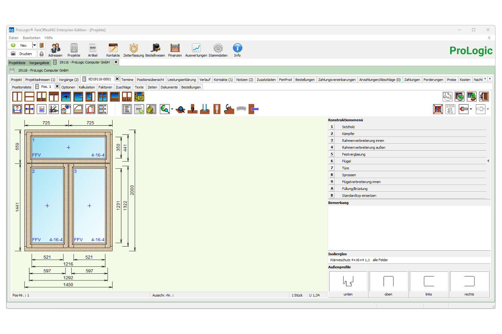Click the STOP icon in toolbar
502x334 pixels.
(450, 109)
